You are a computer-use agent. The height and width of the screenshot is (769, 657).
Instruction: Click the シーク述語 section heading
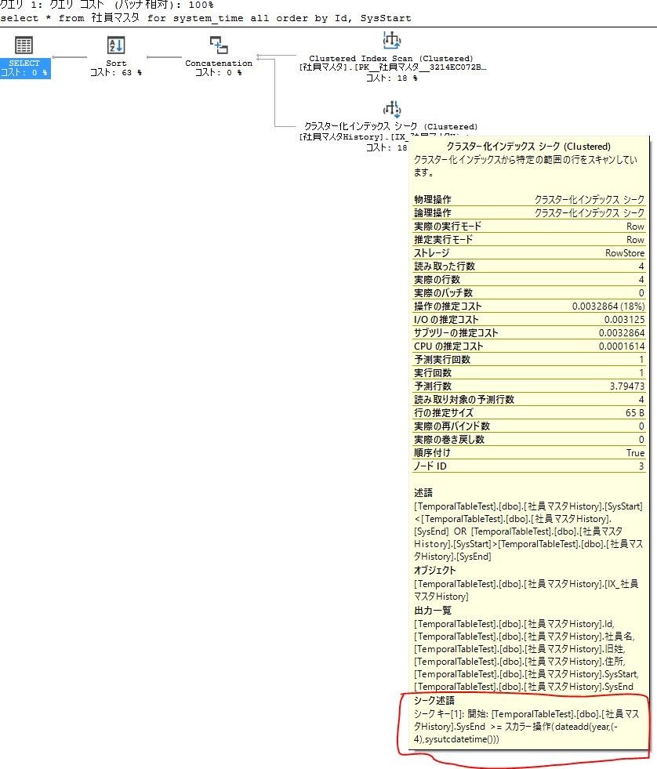tap(434, 700)
